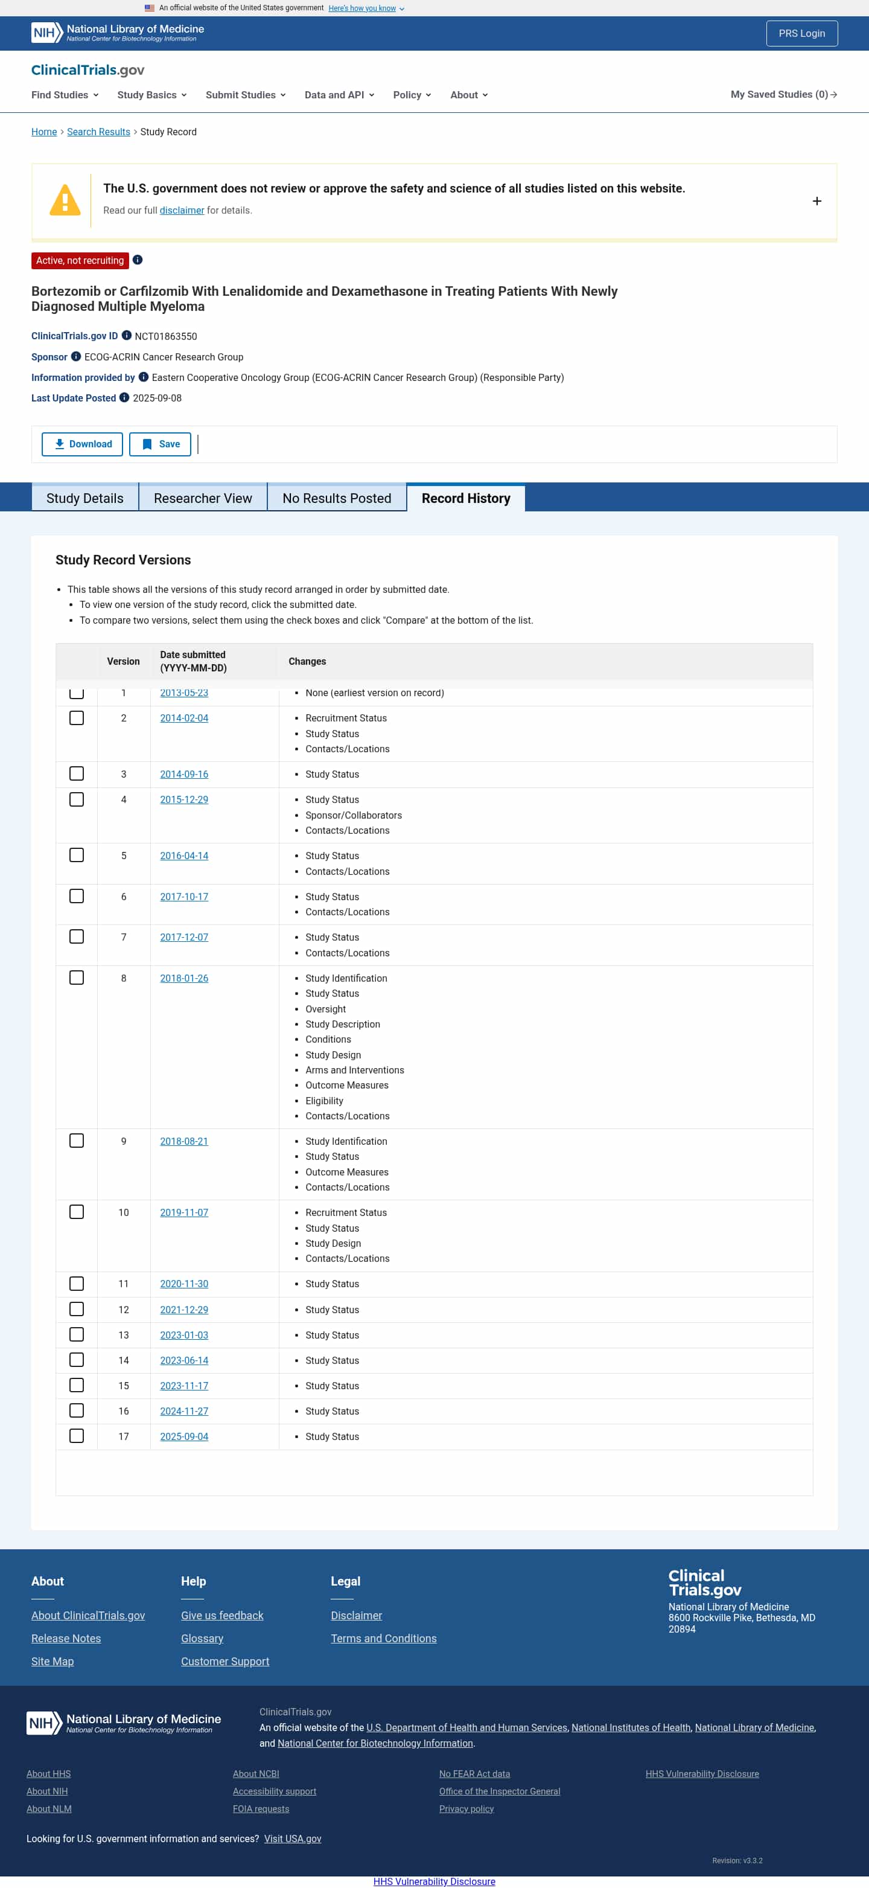Screen dimensions: 869x1888
Task: Open the Data and API dropdown menu
Action: coord(340,95)
